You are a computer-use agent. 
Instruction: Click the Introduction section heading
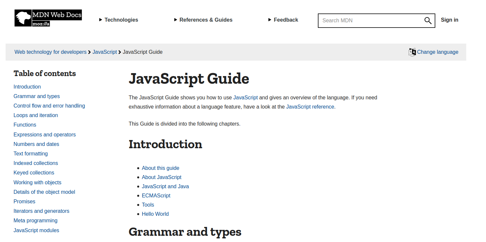(x=165, y=144)
